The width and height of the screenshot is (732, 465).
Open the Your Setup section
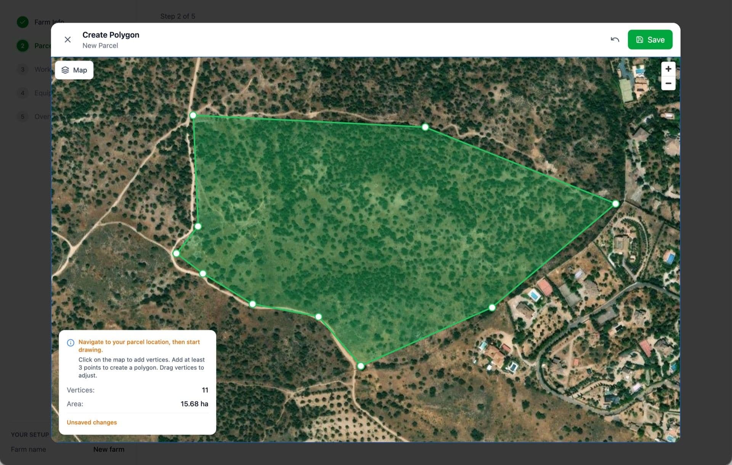point(30,435)
